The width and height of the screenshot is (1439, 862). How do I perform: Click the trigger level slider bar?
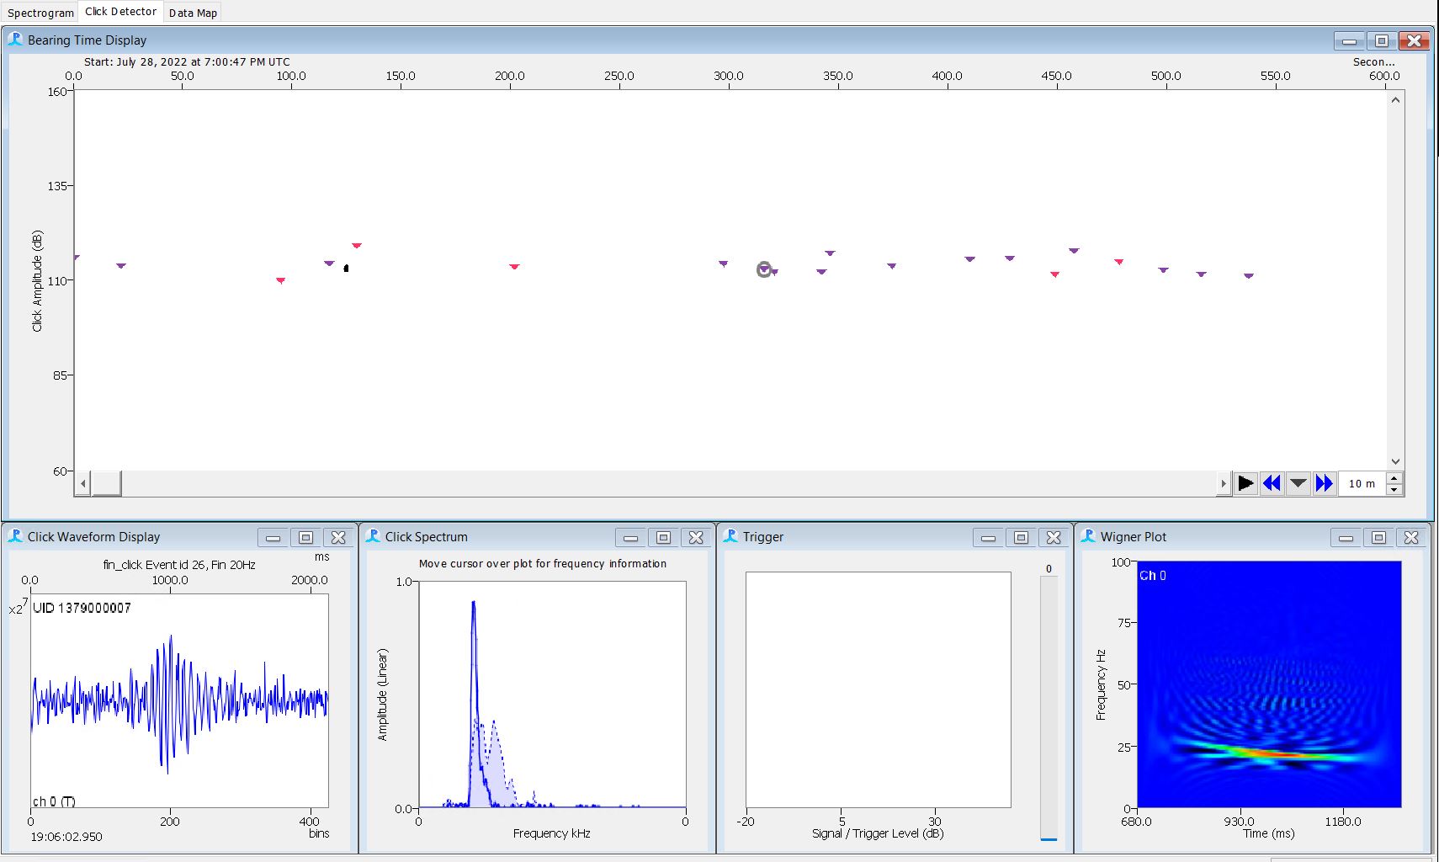(1049, 707)
